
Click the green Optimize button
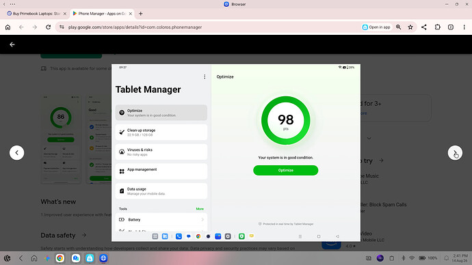click(286, 170)
